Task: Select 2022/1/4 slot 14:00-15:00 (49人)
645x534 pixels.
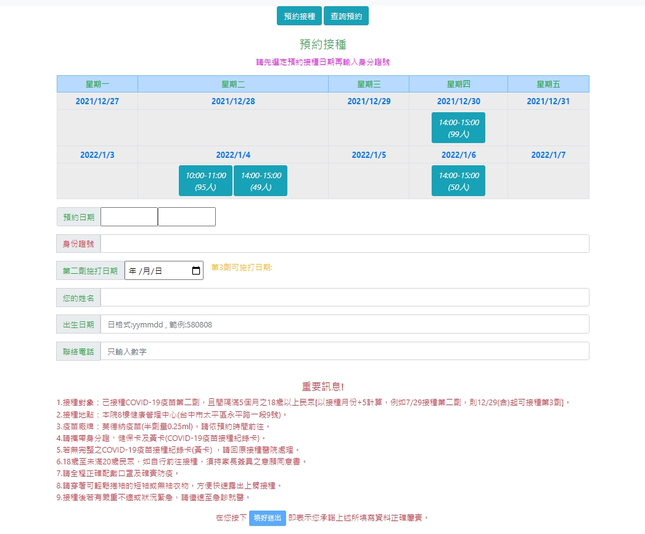Action: coord(260,181)
